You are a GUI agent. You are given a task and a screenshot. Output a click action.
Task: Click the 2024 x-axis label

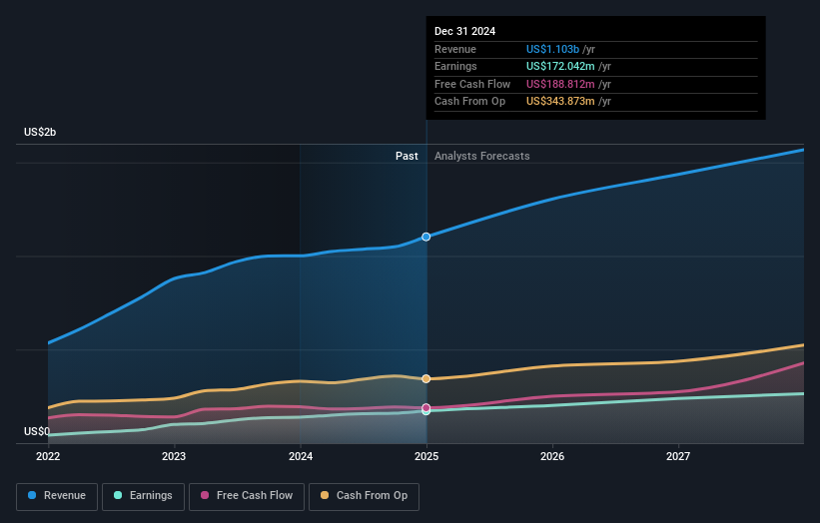pos(301,456)
